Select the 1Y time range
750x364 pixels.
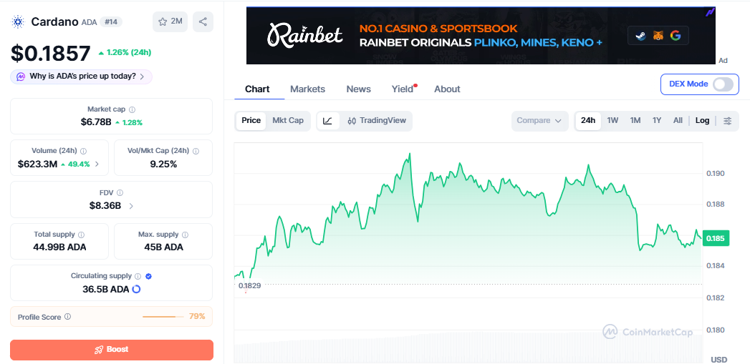pyautogui.click(x=657, y=121)
